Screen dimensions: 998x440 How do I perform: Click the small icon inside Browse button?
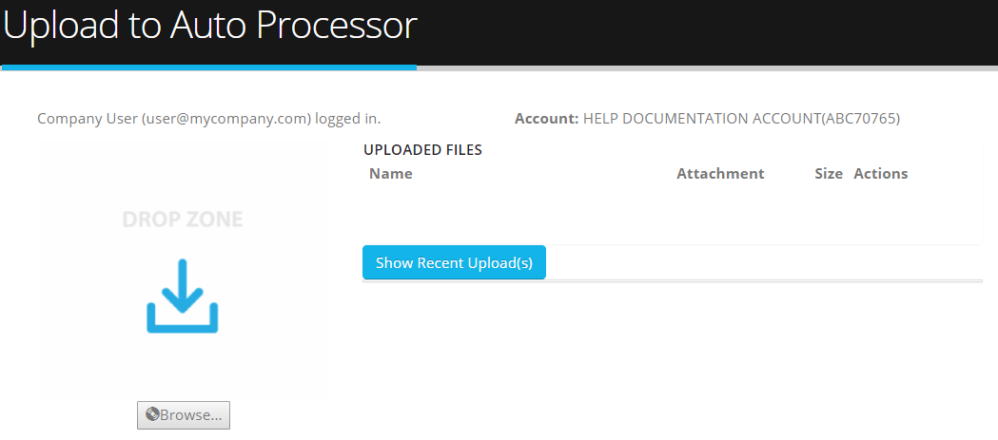[x=151, y=414]
